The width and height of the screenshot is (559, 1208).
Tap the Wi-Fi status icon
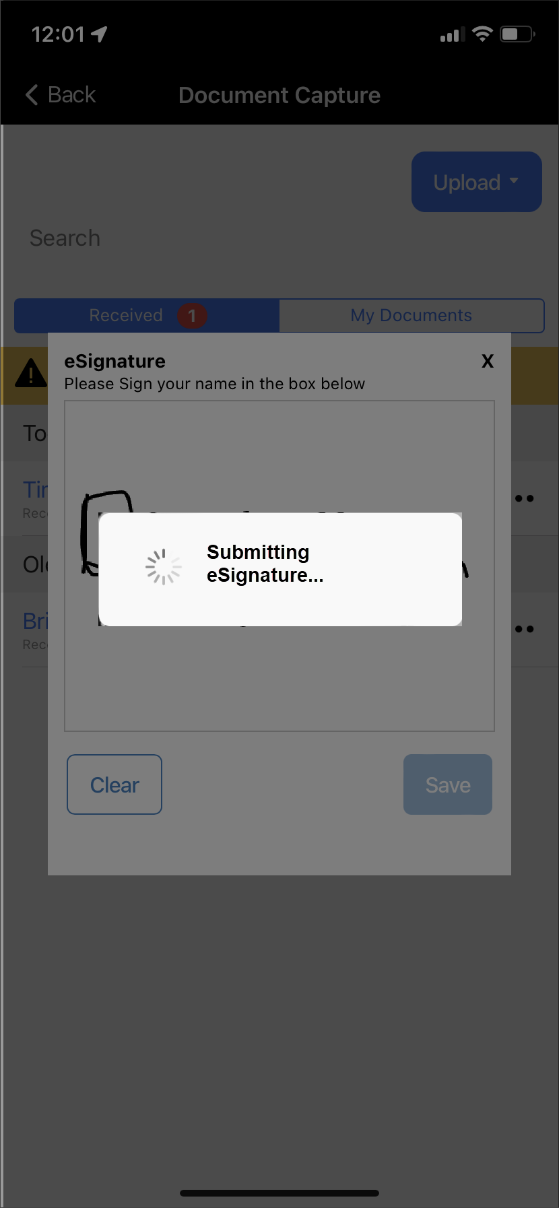(x=482, y=34)
